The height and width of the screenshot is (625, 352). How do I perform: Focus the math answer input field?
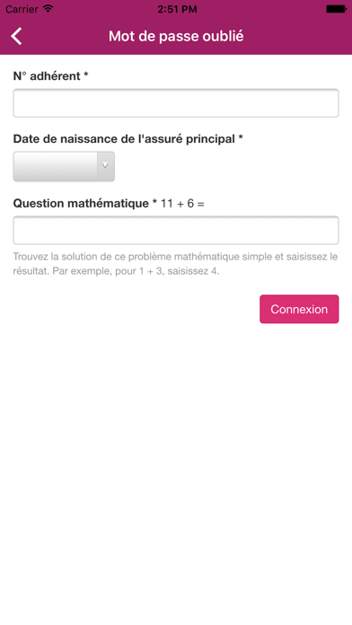[176, 231]
